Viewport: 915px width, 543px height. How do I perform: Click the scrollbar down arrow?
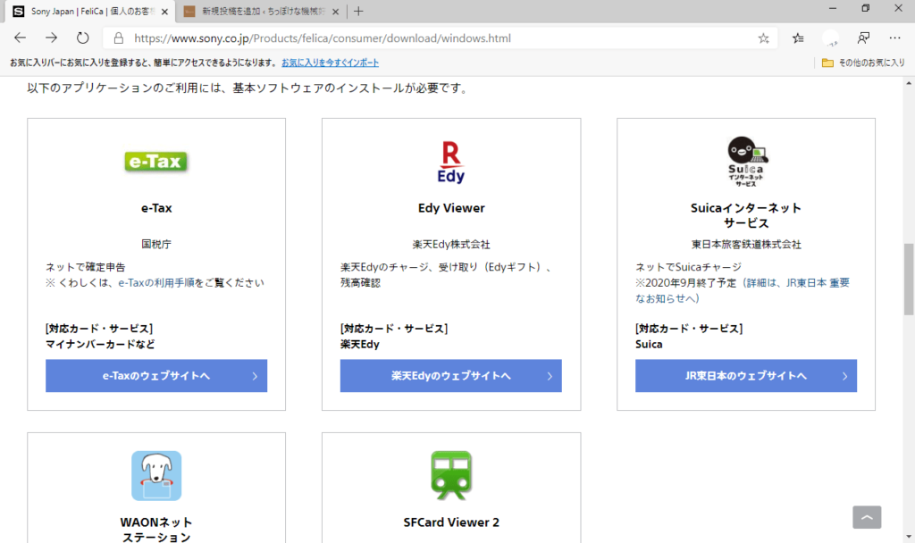[x=909, y=537]
